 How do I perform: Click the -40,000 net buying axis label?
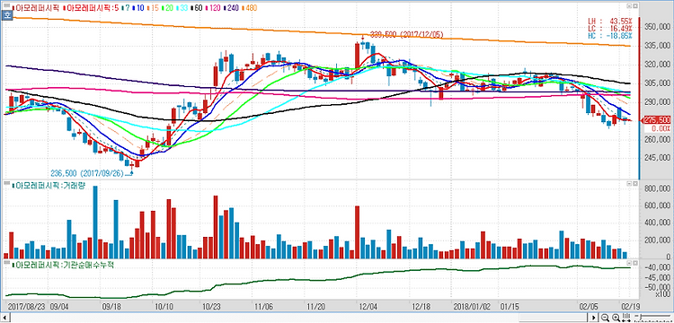click(x=657, y=268)
